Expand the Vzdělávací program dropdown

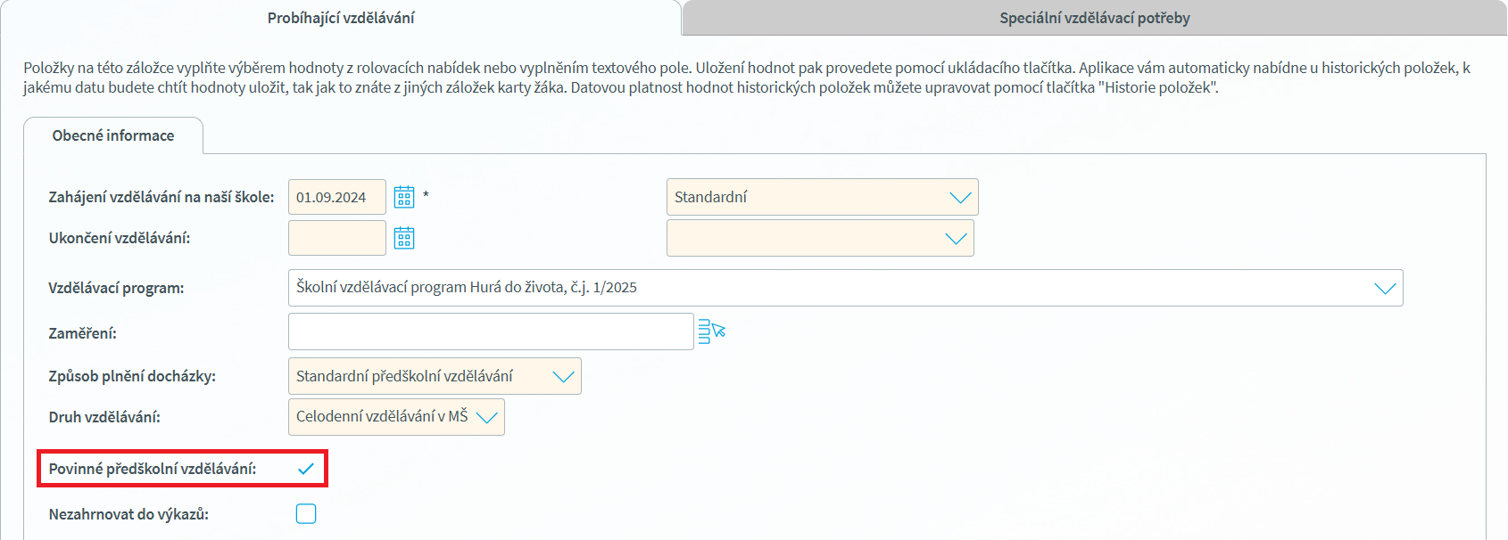[x=1385, y=288]
